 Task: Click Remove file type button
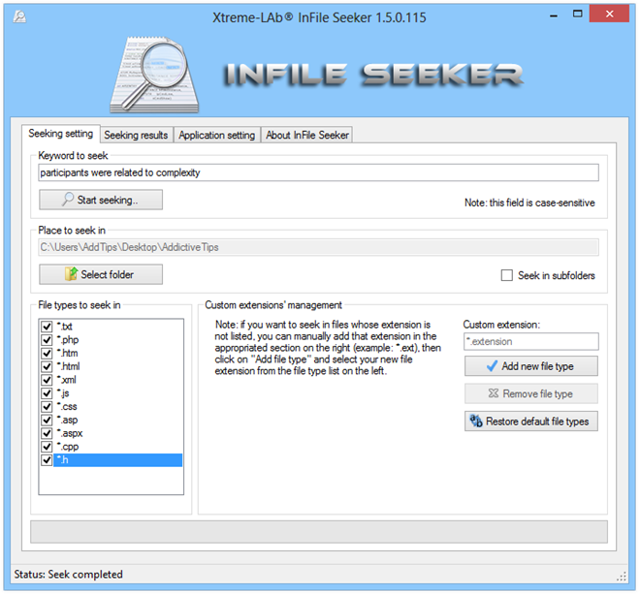531,393
